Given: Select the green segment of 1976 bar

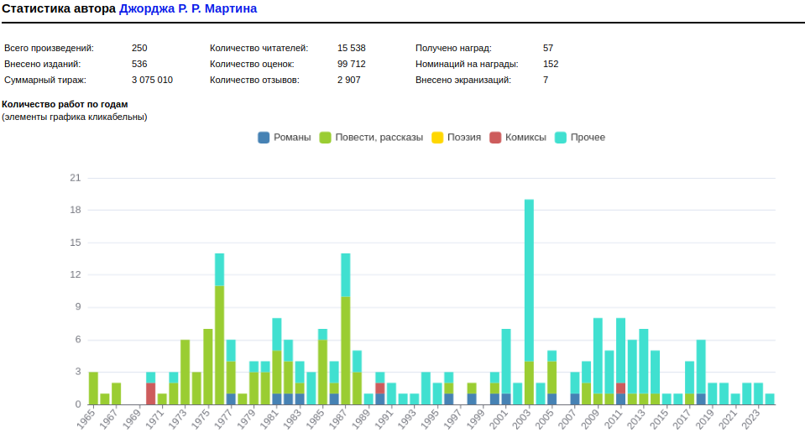Looking at the screenshot, I should (x=219, y=344).
